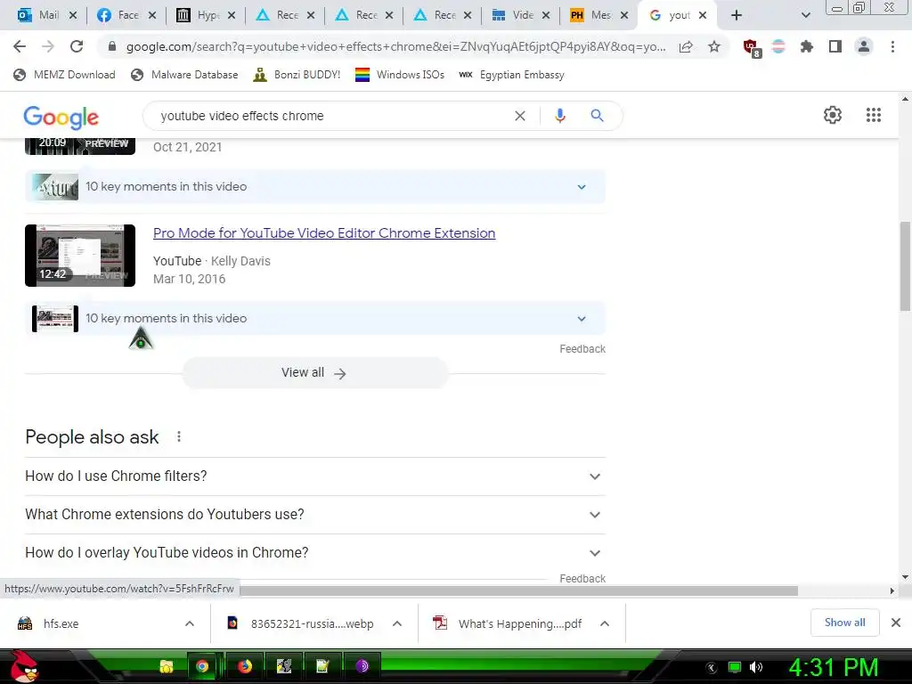Open the Extensions puzzle piece menu
The width and height of the screenshot is (912, 684).
coord(807,46)
